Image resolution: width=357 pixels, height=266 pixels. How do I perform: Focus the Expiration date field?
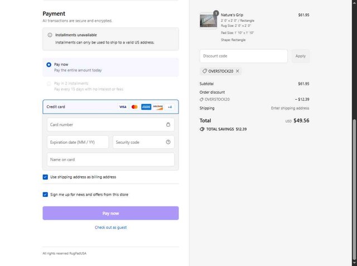[x=78, y=142]
